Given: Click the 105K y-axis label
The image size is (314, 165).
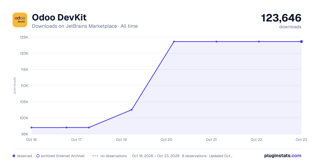Looking at the screenshot, I should click(x=24, y=102).
